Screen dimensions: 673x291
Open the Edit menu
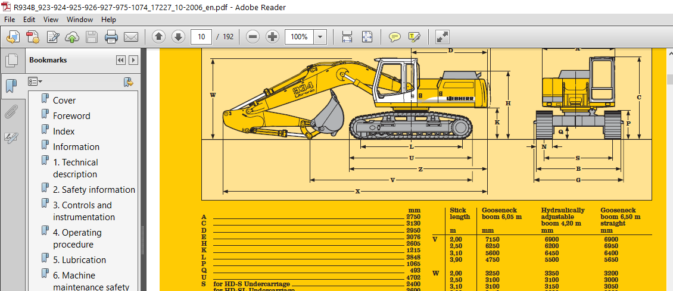[29, 19]
